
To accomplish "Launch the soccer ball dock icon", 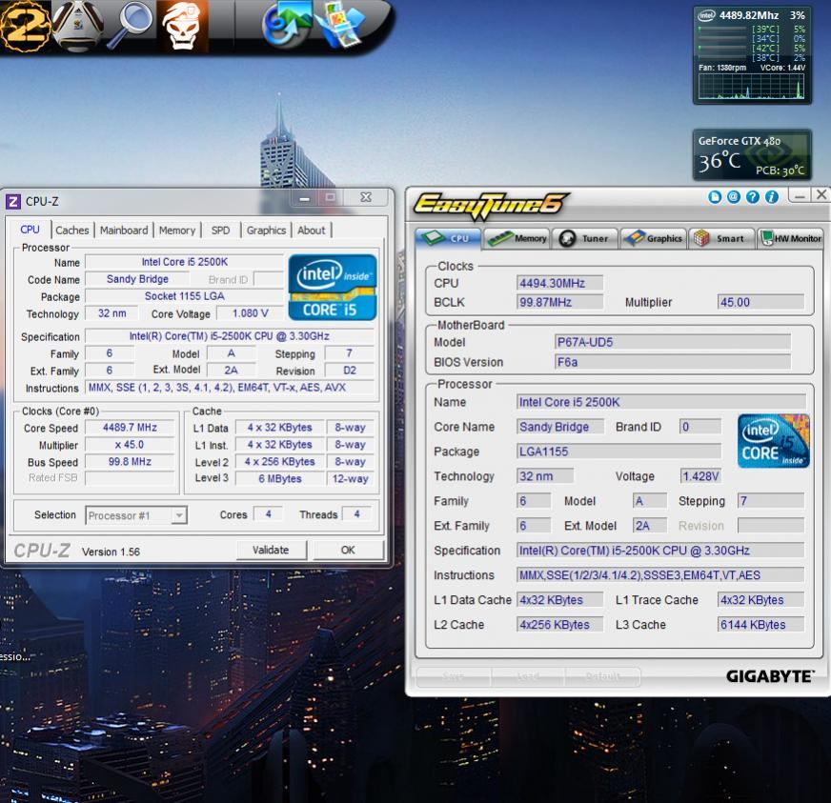I will 78,26.
